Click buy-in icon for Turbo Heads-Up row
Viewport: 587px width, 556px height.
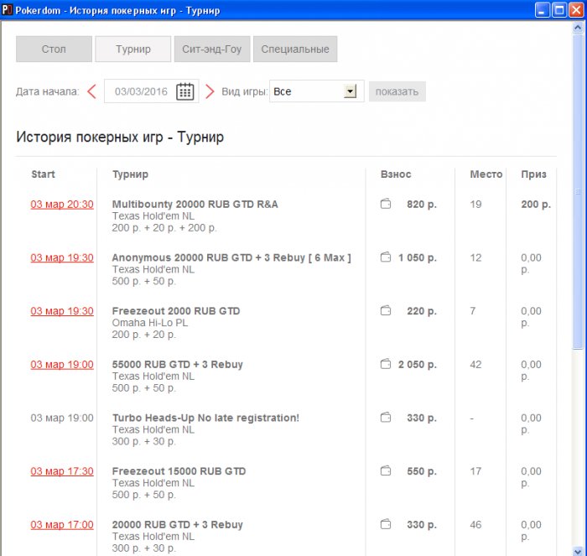pos(386,418)
